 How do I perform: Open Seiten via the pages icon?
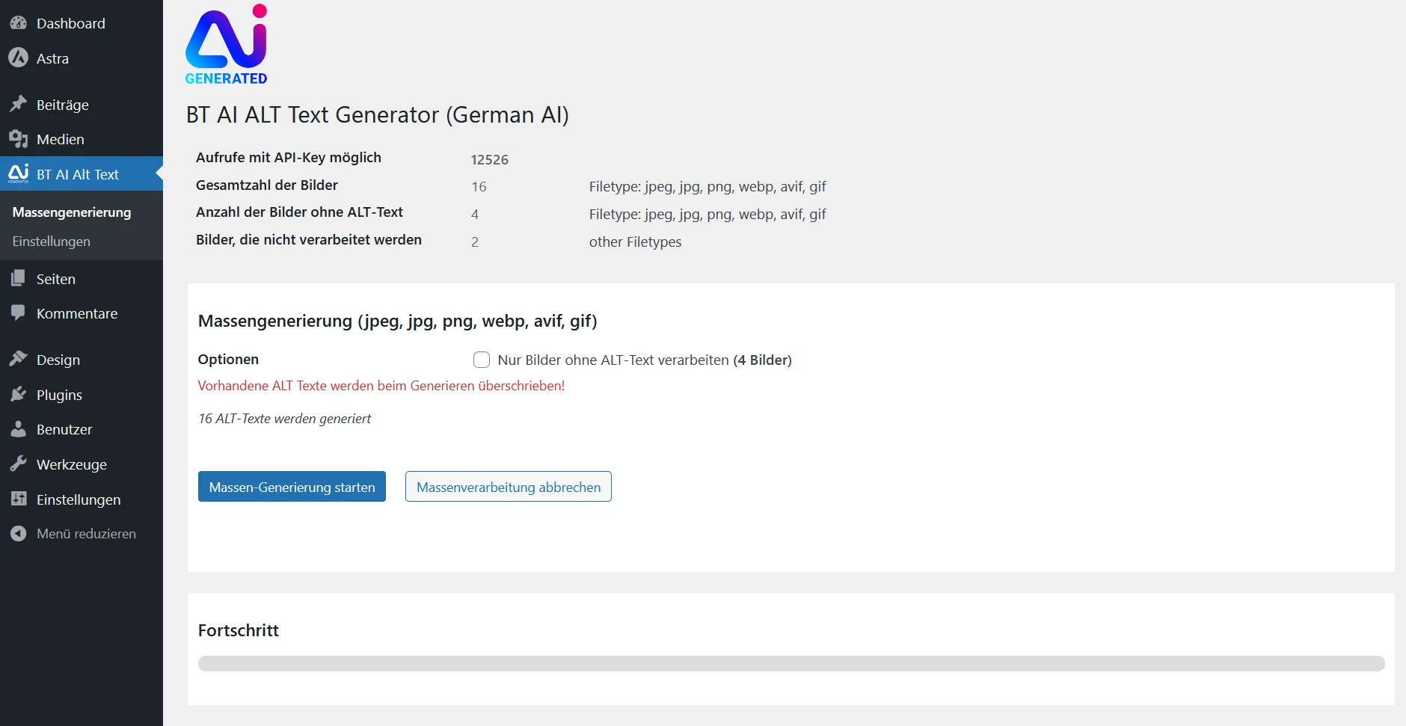18,278
